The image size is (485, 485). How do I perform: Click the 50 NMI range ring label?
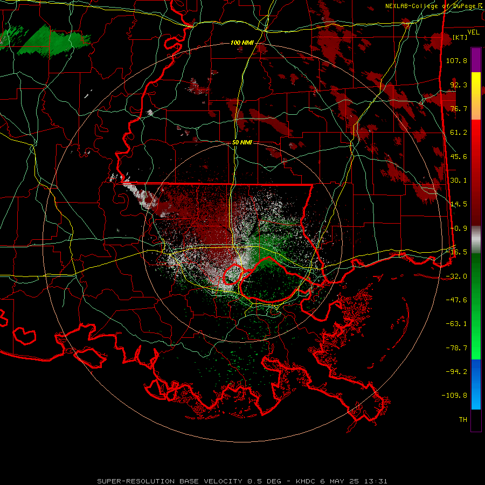(242, 142)
